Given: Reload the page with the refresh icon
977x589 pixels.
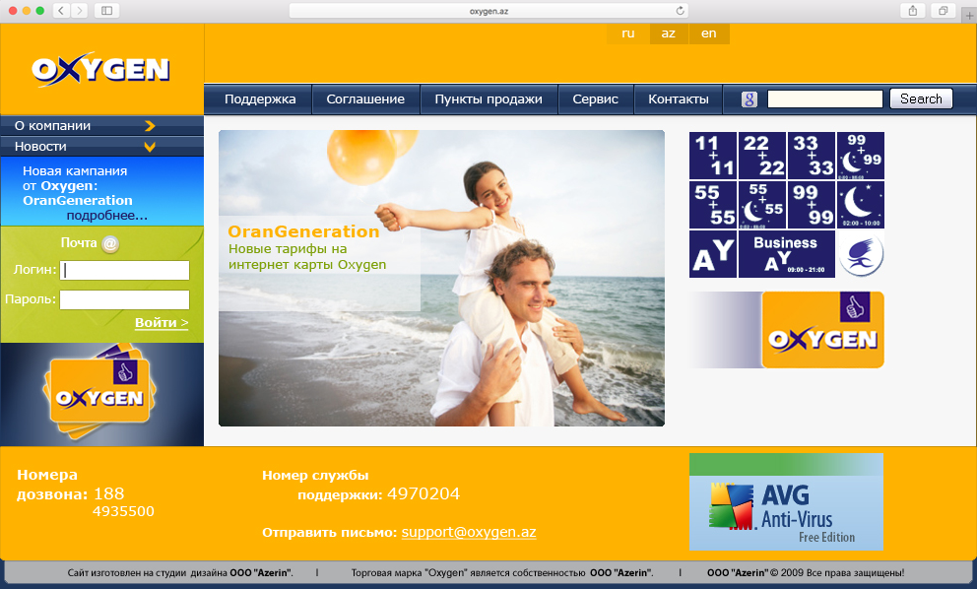Looking at the screenshot, I should pyautogui.click(x=680, y=11).
